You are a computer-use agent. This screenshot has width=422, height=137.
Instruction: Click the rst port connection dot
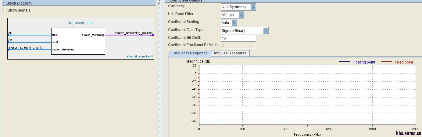coord(9,43)
